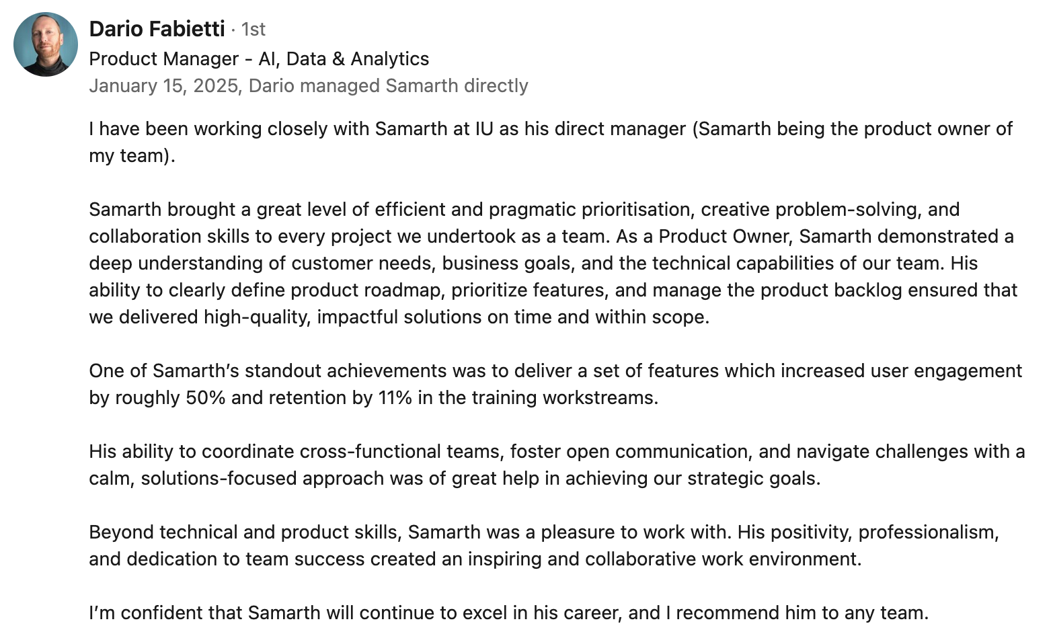Image resolution: width=1053 pixels, height=636 pixels.
Task: Click the headline Product Manager - AI, Data & Analytics
Action: pos(259,59)
